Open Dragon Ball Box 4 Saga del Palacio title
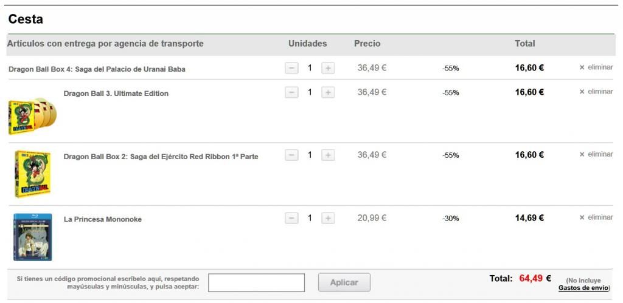This screenshot has width=623, height=303. (x=97, y=69)
